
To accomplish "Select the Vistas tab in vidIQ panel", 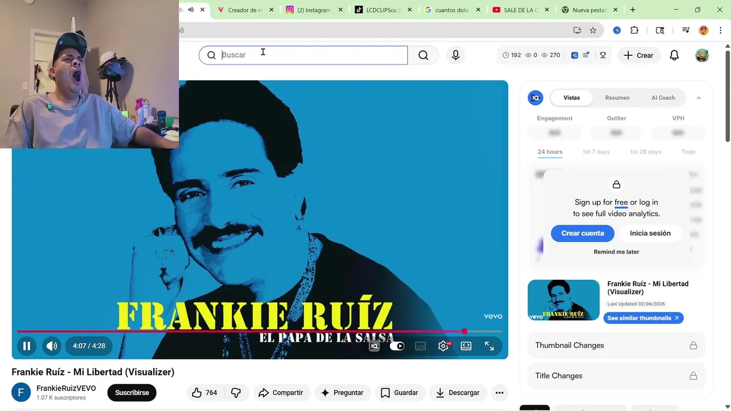I will 572,98.
